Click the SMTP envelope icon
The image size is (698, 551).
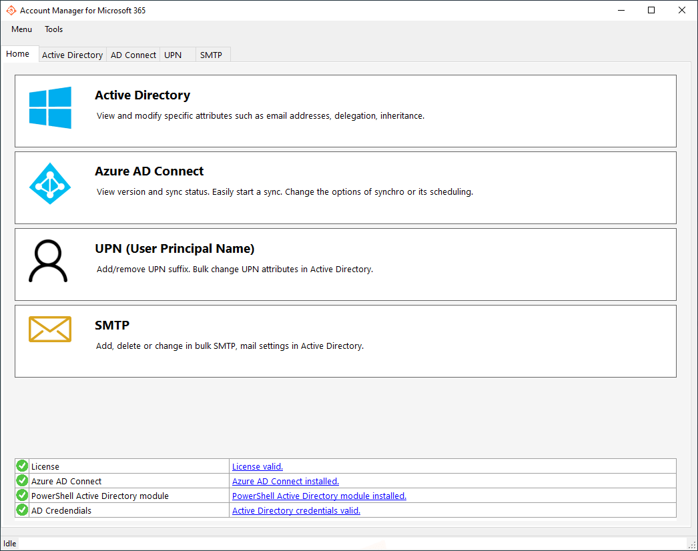click(50, 330)
